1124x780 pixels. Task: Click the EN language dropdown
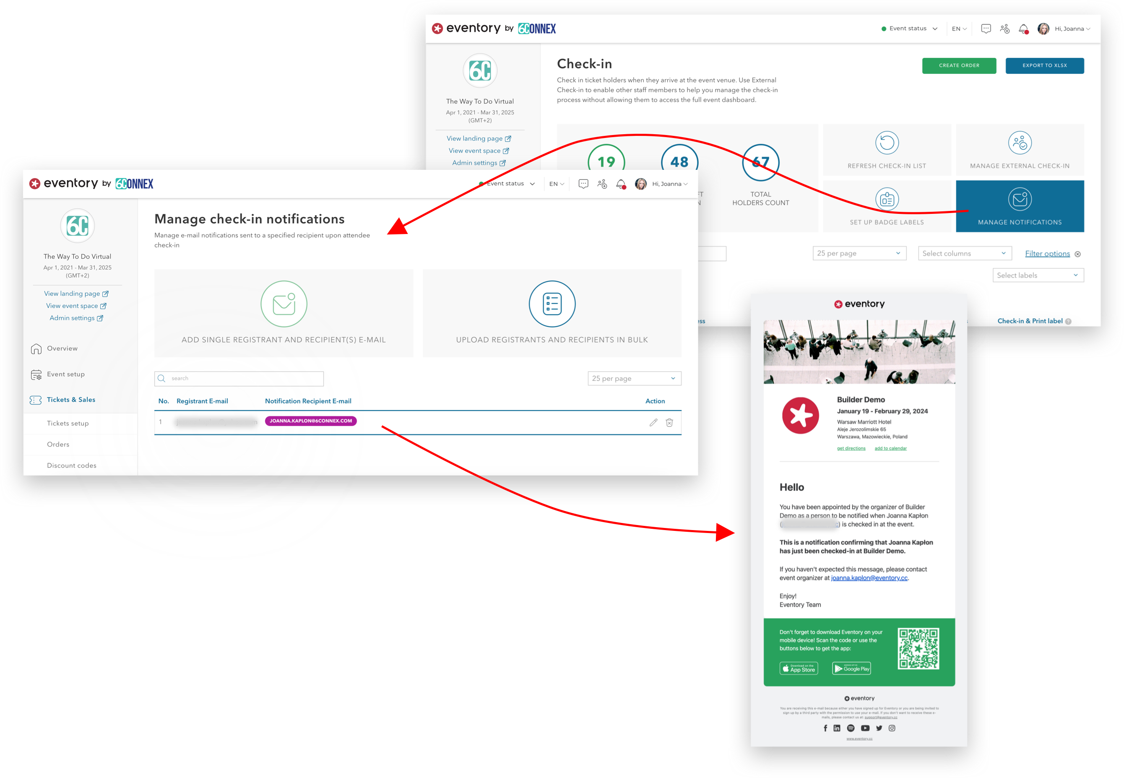(x=957, y=31)
